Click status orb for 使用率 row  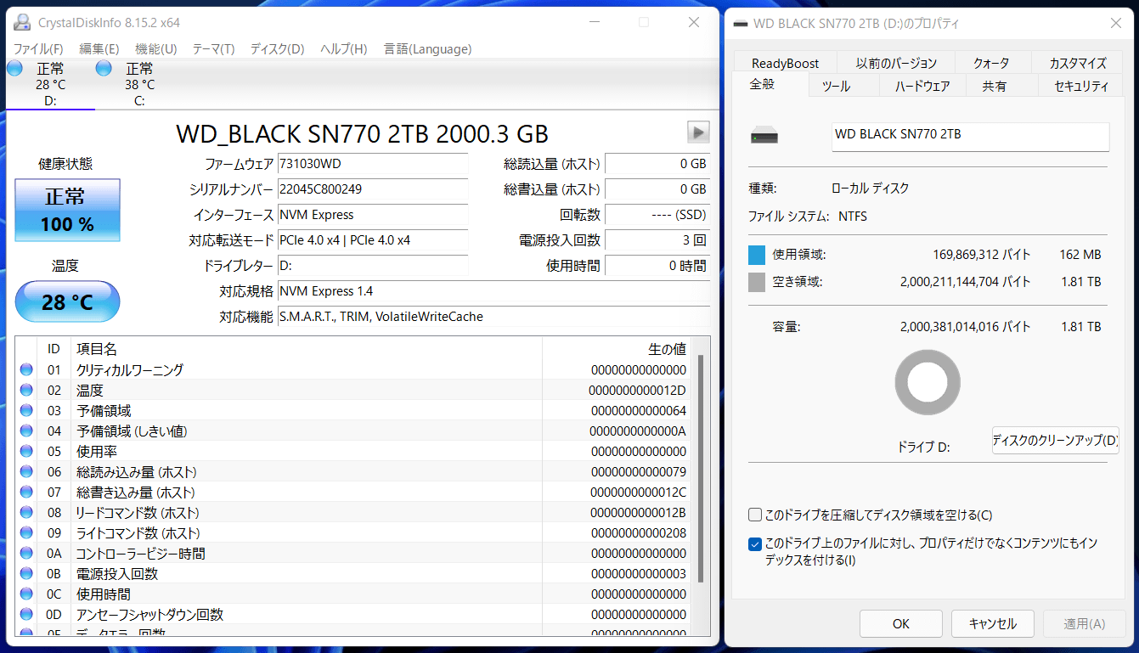click(26, 451)
